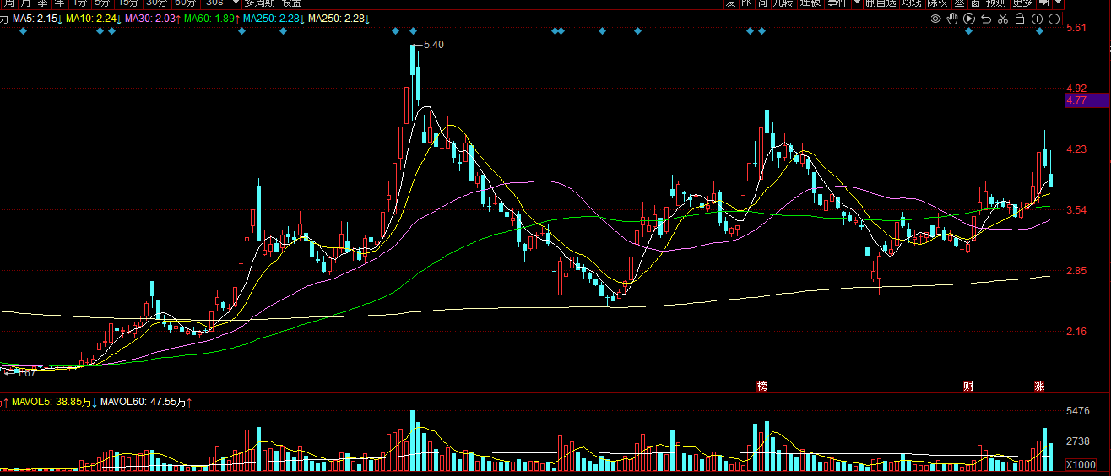
Task: Click the MA5: 2.15 indicator label
Action: click(35, 19)
